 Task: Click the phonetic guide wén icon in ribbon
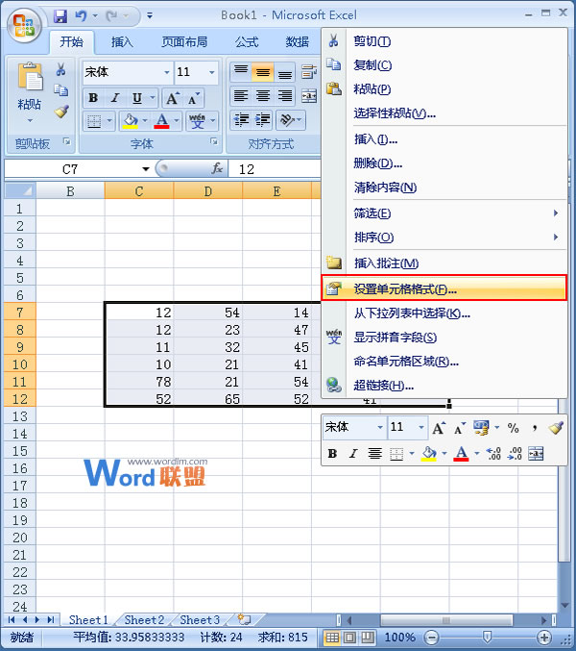[x=197, y=121]
